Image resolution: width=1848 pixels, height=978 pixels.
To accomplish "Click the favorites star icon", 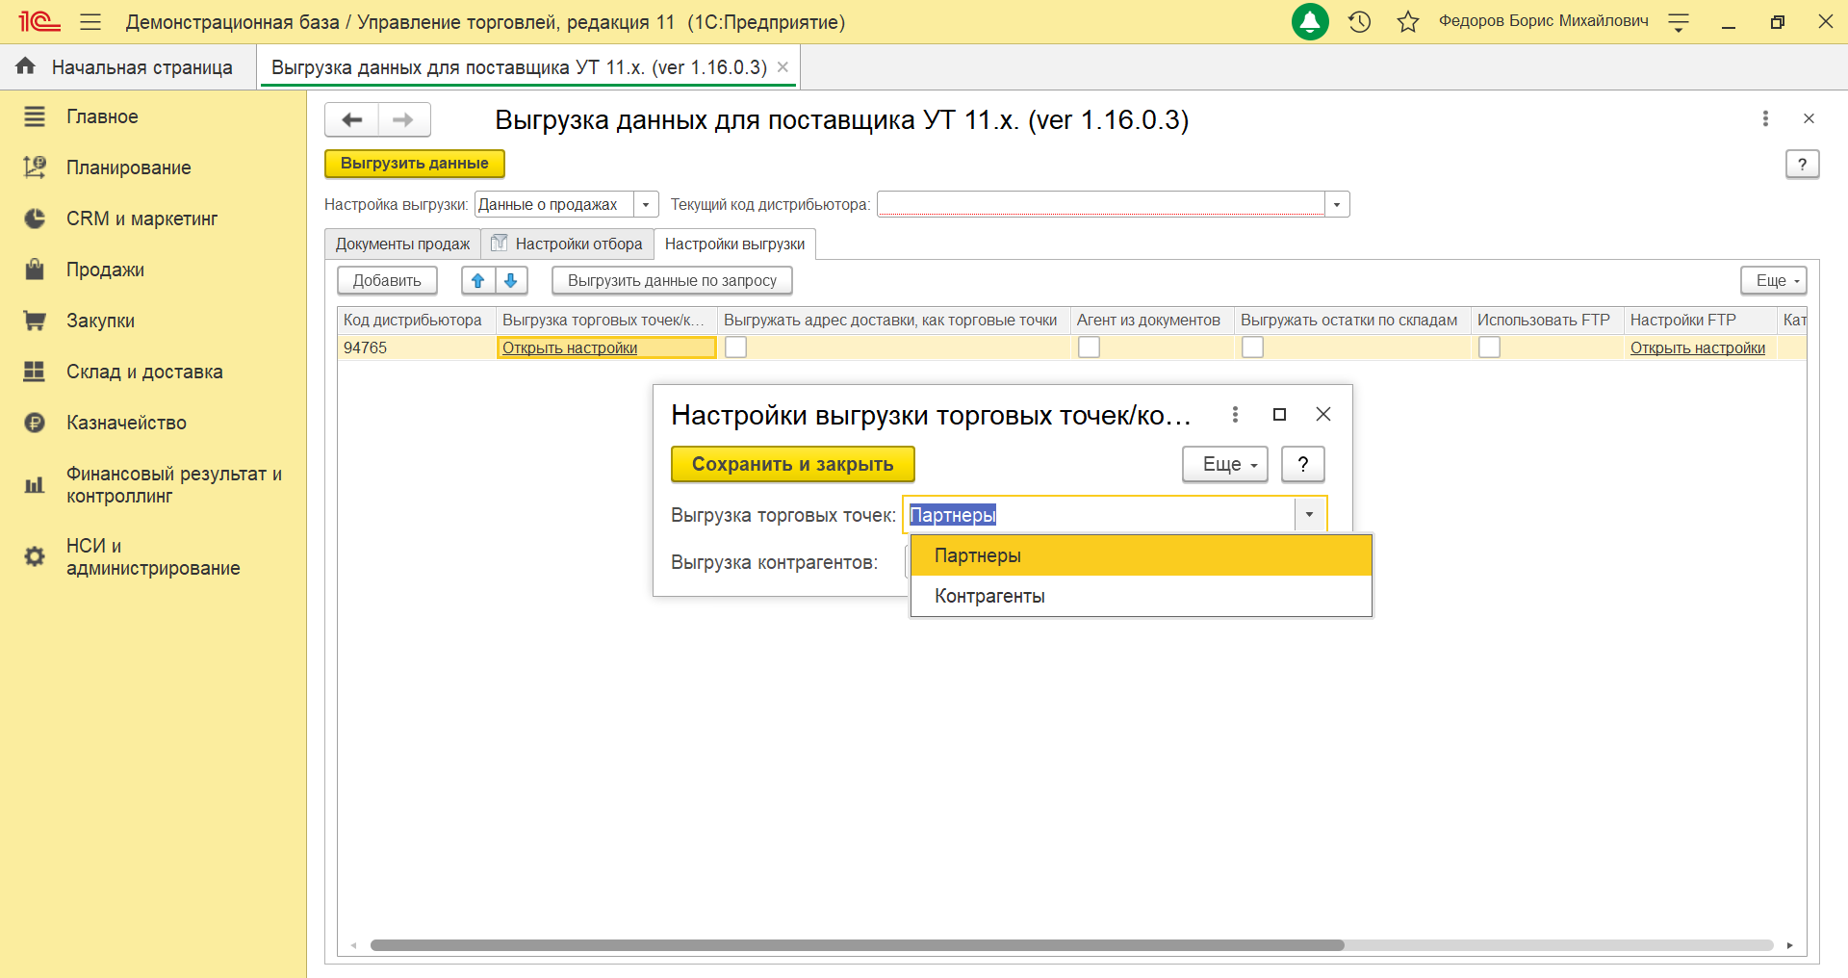I will tap(1407, 21).
